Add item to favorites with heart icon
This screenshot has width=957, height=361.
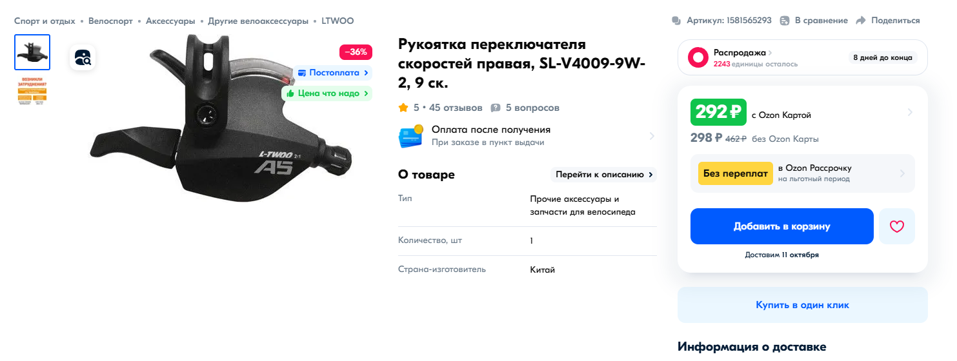tap(897, 226)
